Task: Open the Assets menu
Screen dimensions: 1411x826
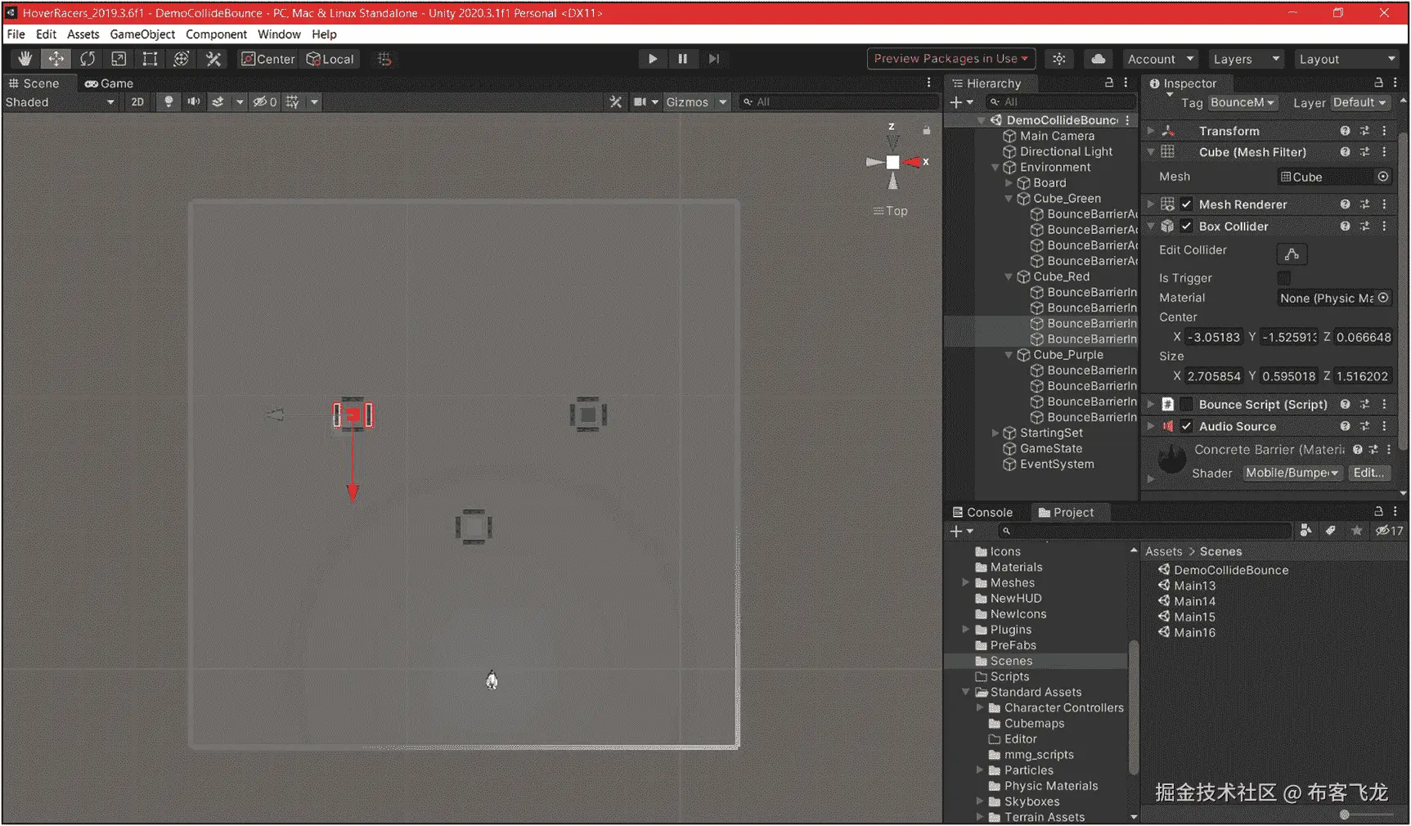Action: 83,34
